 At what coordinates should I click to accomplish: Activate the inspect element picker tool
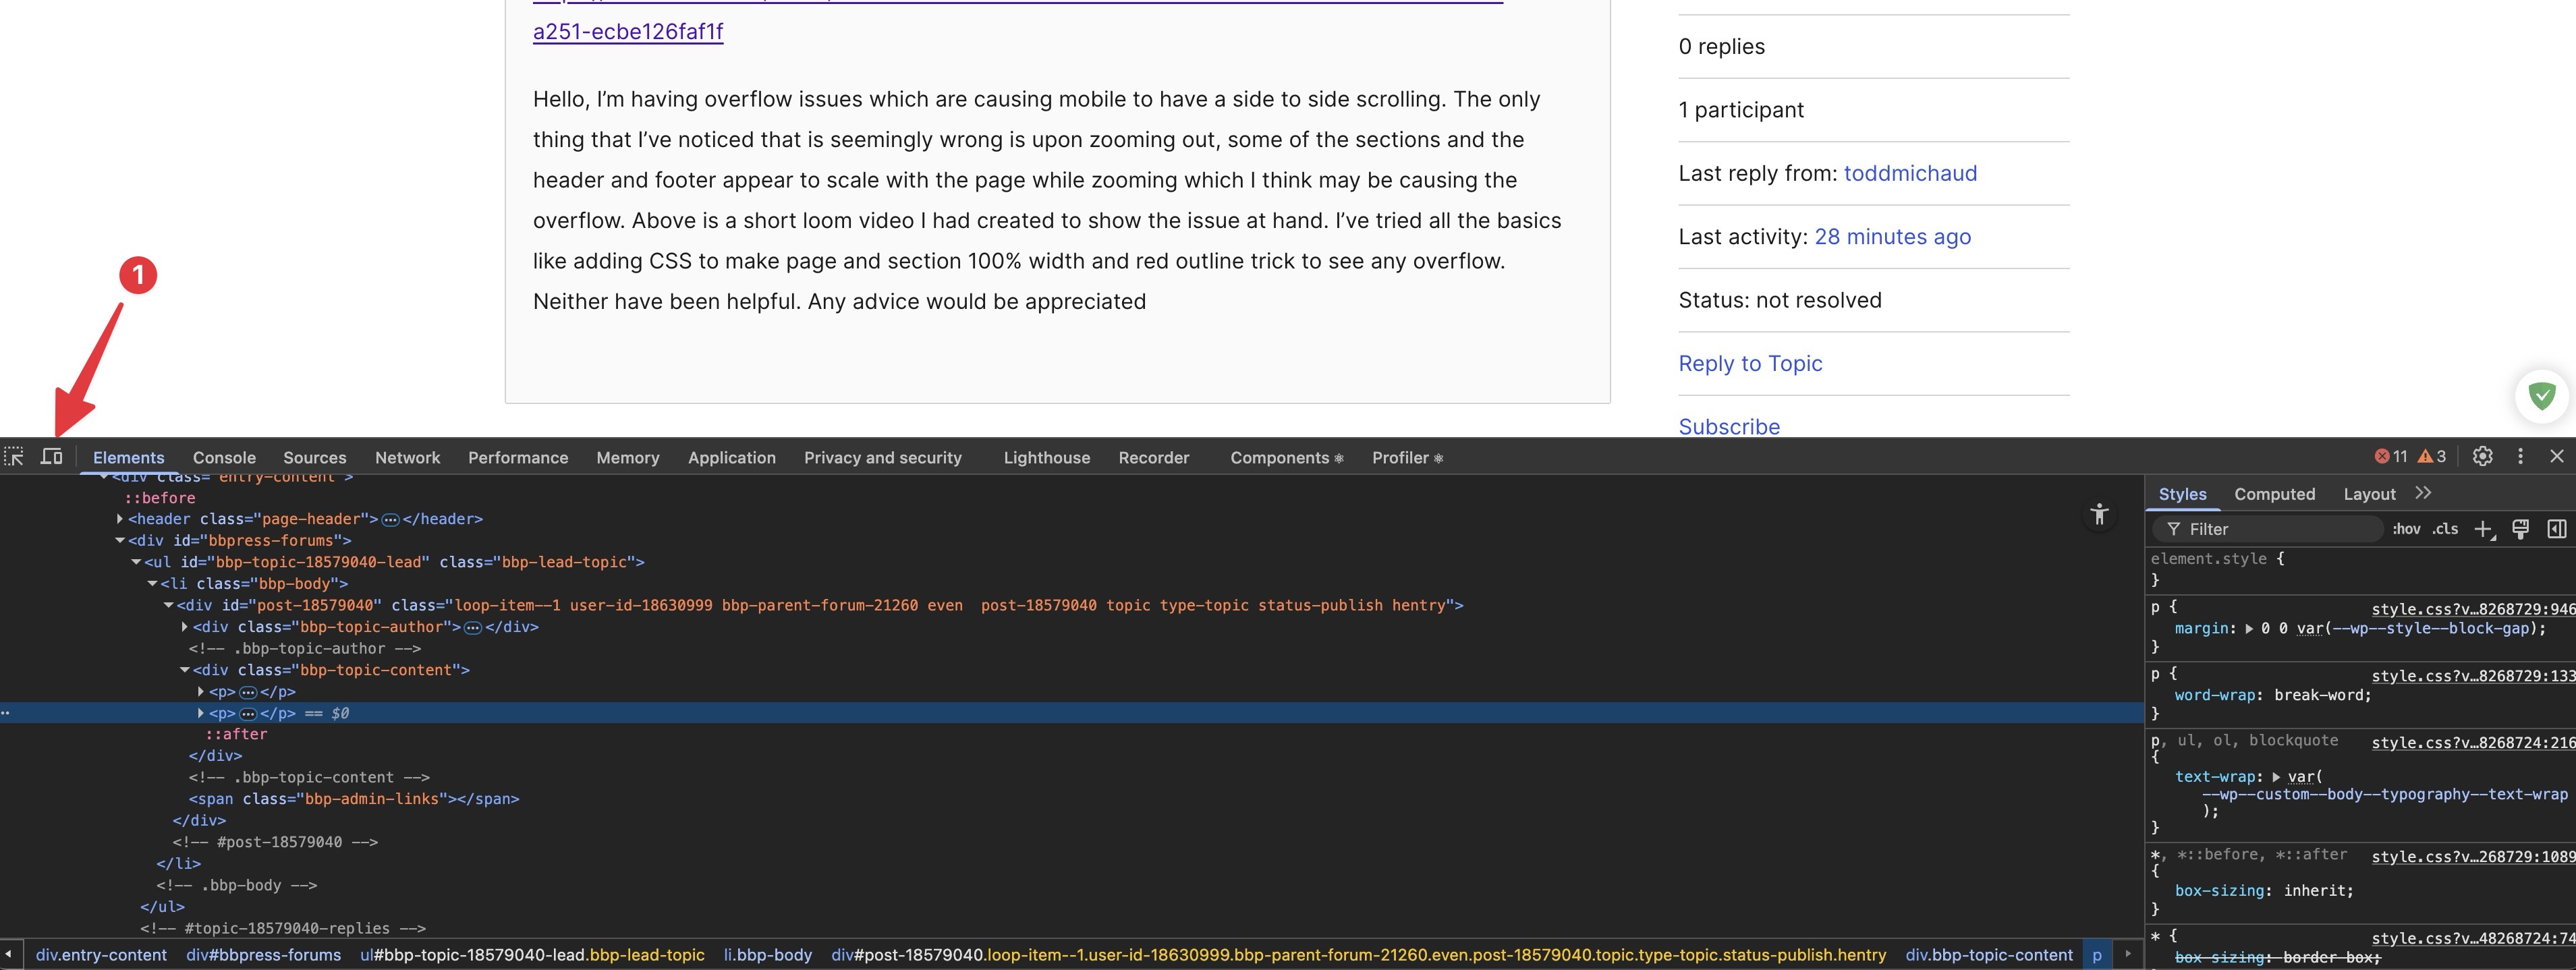[x=14, y=457]
